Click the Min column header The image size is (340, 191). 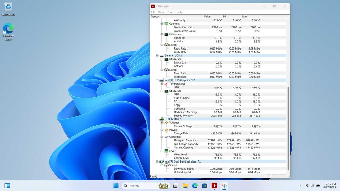click(x=232, y=16)
